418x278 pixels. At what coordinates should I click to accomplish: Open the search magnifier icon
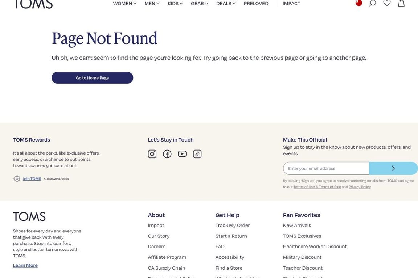pyautogui.click(x=372, y=3)
